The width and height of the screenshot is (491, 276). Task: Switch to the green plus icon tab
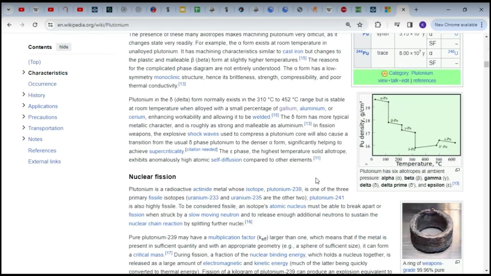click(197, 10)
